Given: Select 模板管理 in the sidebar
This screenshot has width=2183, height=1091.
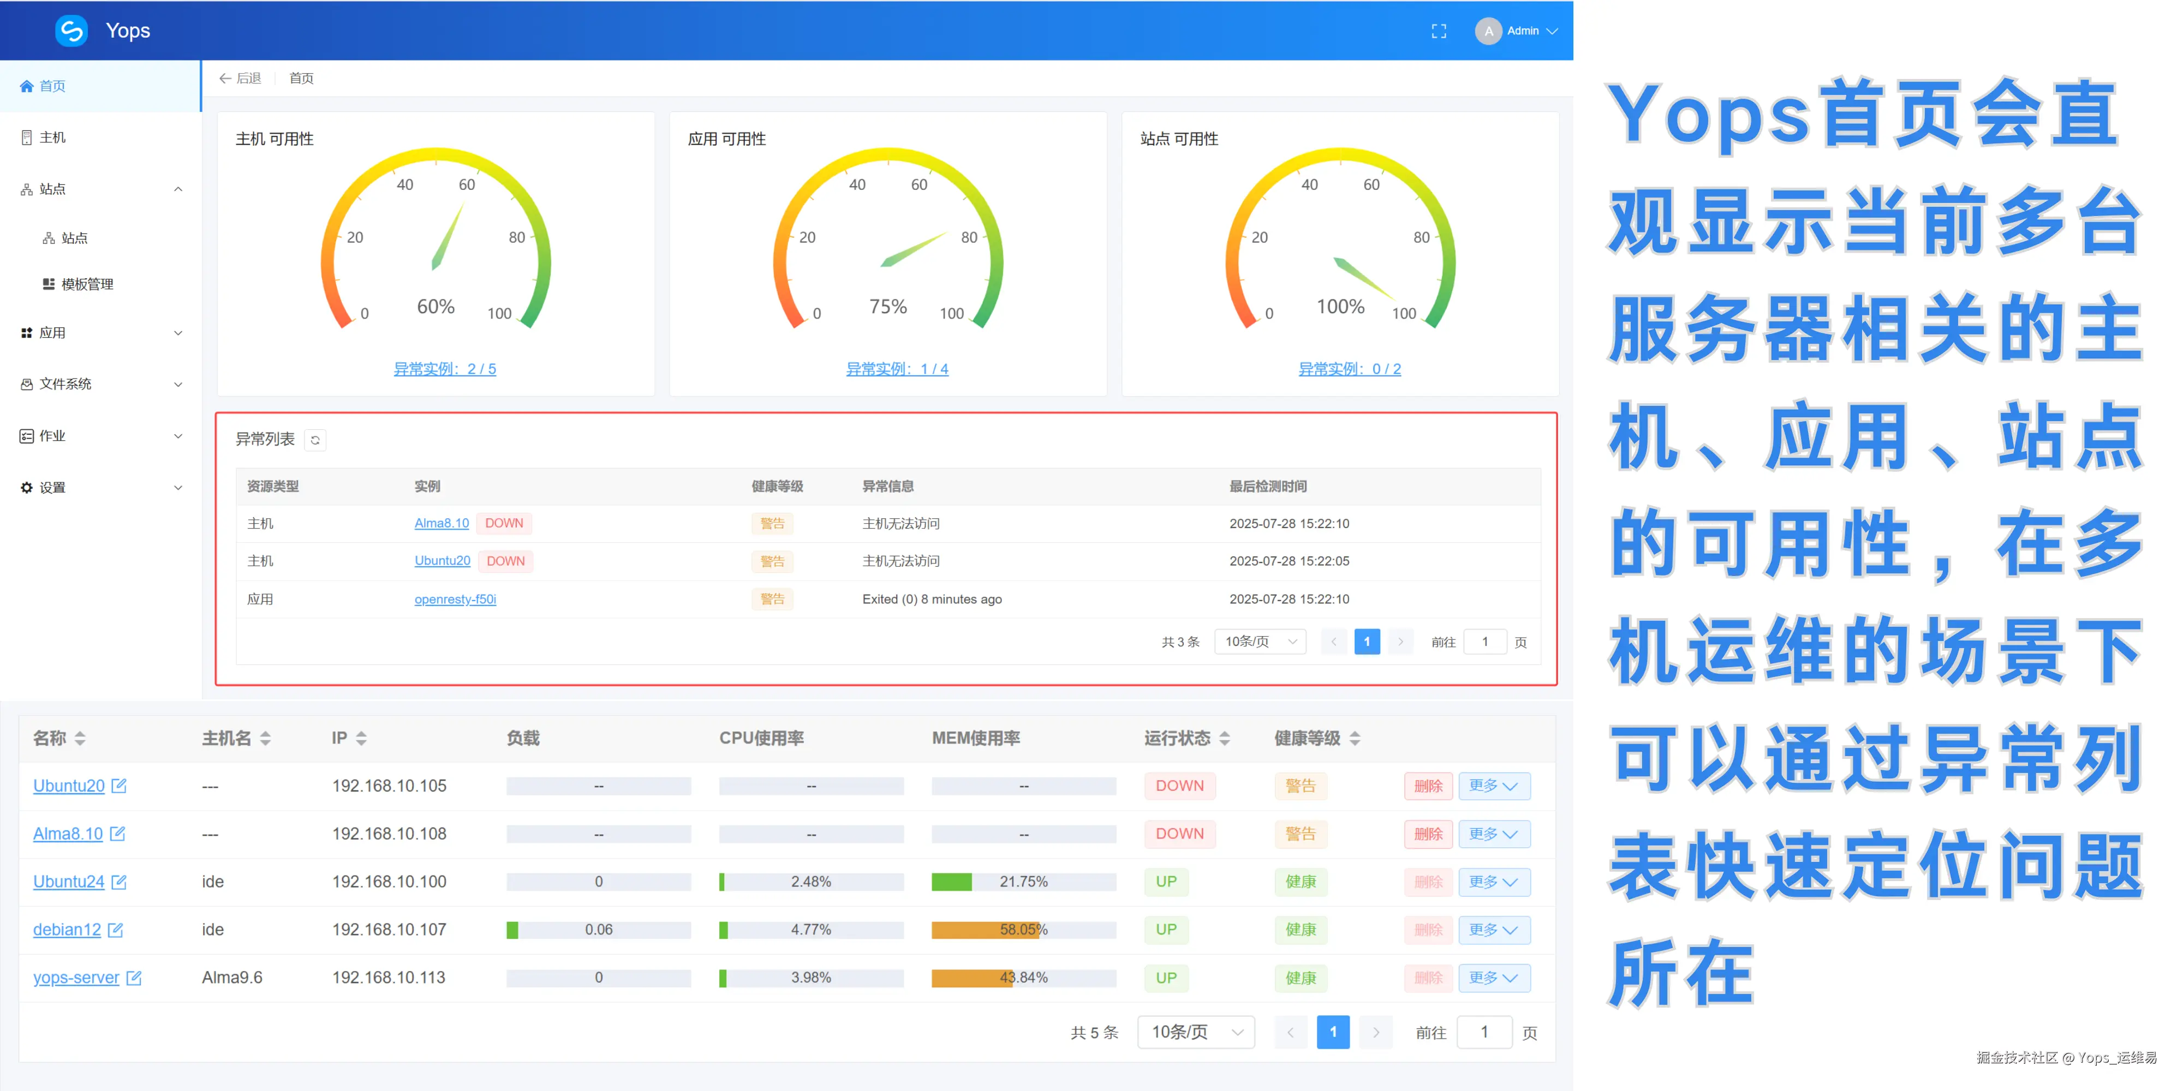Looking at the screenshot, I should click(87, 284).
